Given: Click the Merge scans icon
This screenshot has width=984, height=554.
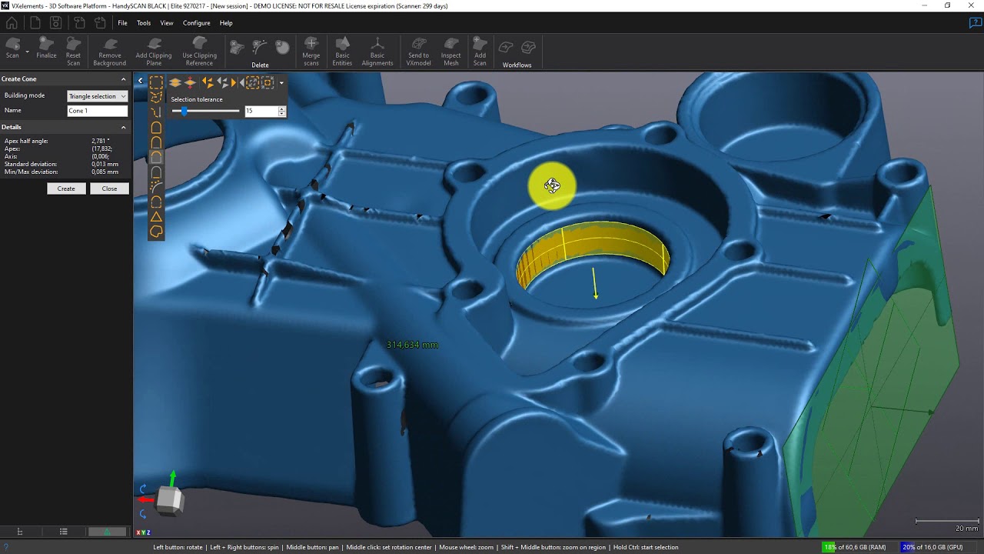Looking at the screenshot, I should pos(311,48).
